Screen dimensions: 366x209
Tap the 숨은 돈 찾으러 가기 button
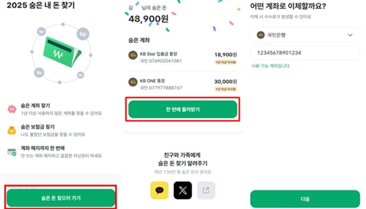click(61, 198)
